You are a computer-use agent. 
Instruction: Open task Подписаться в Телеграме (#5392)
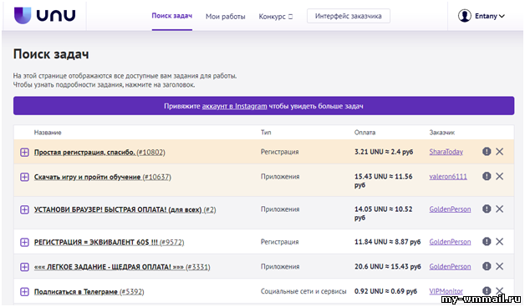[x=89, y=292]
